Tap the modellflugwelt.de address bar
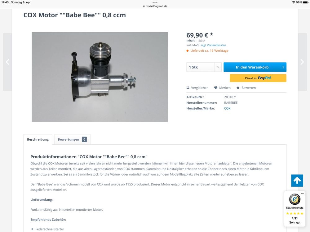Viewport: 310px width, 232px height. point(155,6)
